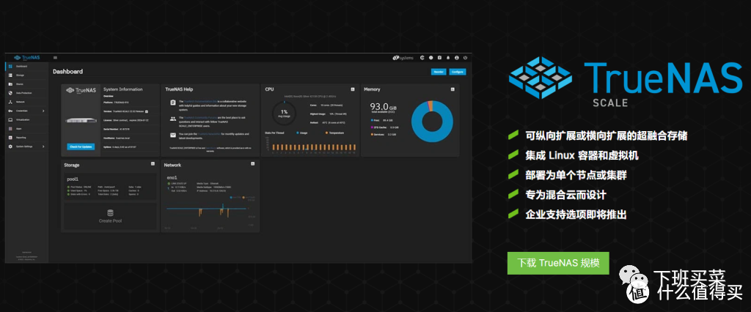Open Shares in the sidebar
The height and width of the screenshot is (312, 751).
(x=26, y=84)
